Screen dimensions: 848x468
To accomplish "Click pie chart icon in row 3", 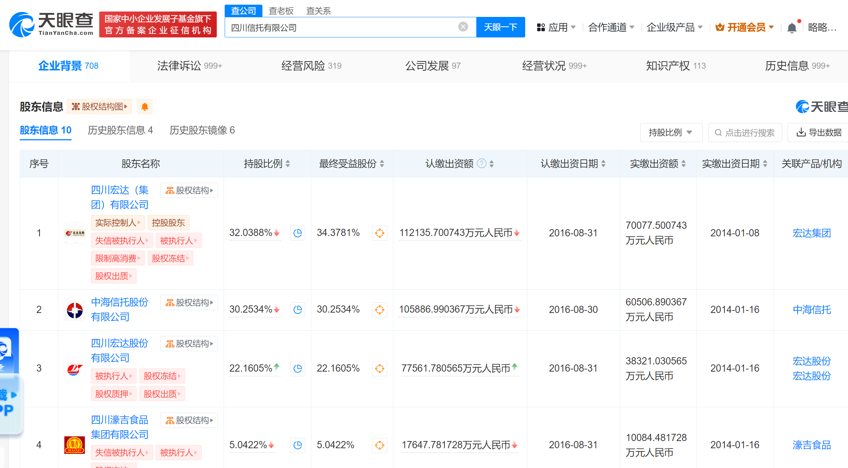I will [297, 368].
